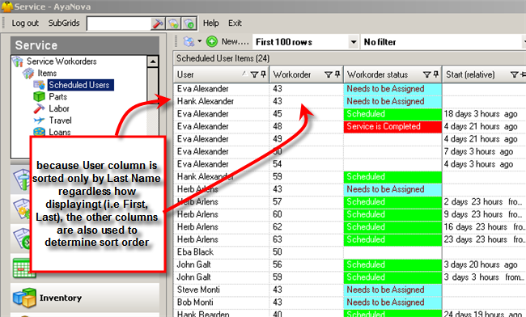This screenshot has height=317, width=526.
Task: Select Service Workorders tree node
Action: click(62, 61)
